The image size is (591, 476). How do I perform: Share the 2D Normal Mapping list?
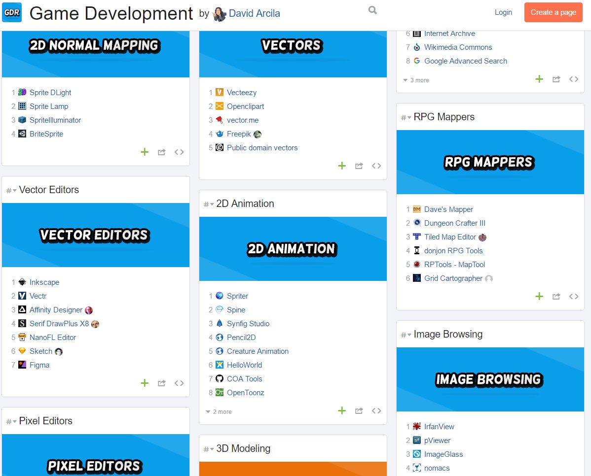click(162, 152)
